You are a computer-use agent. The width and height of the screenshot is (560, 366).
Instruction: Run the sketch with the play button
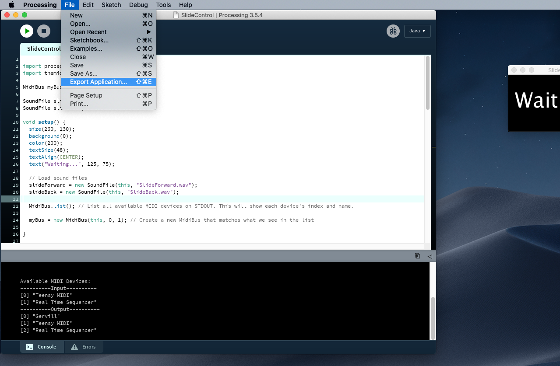tap(27, 31)
